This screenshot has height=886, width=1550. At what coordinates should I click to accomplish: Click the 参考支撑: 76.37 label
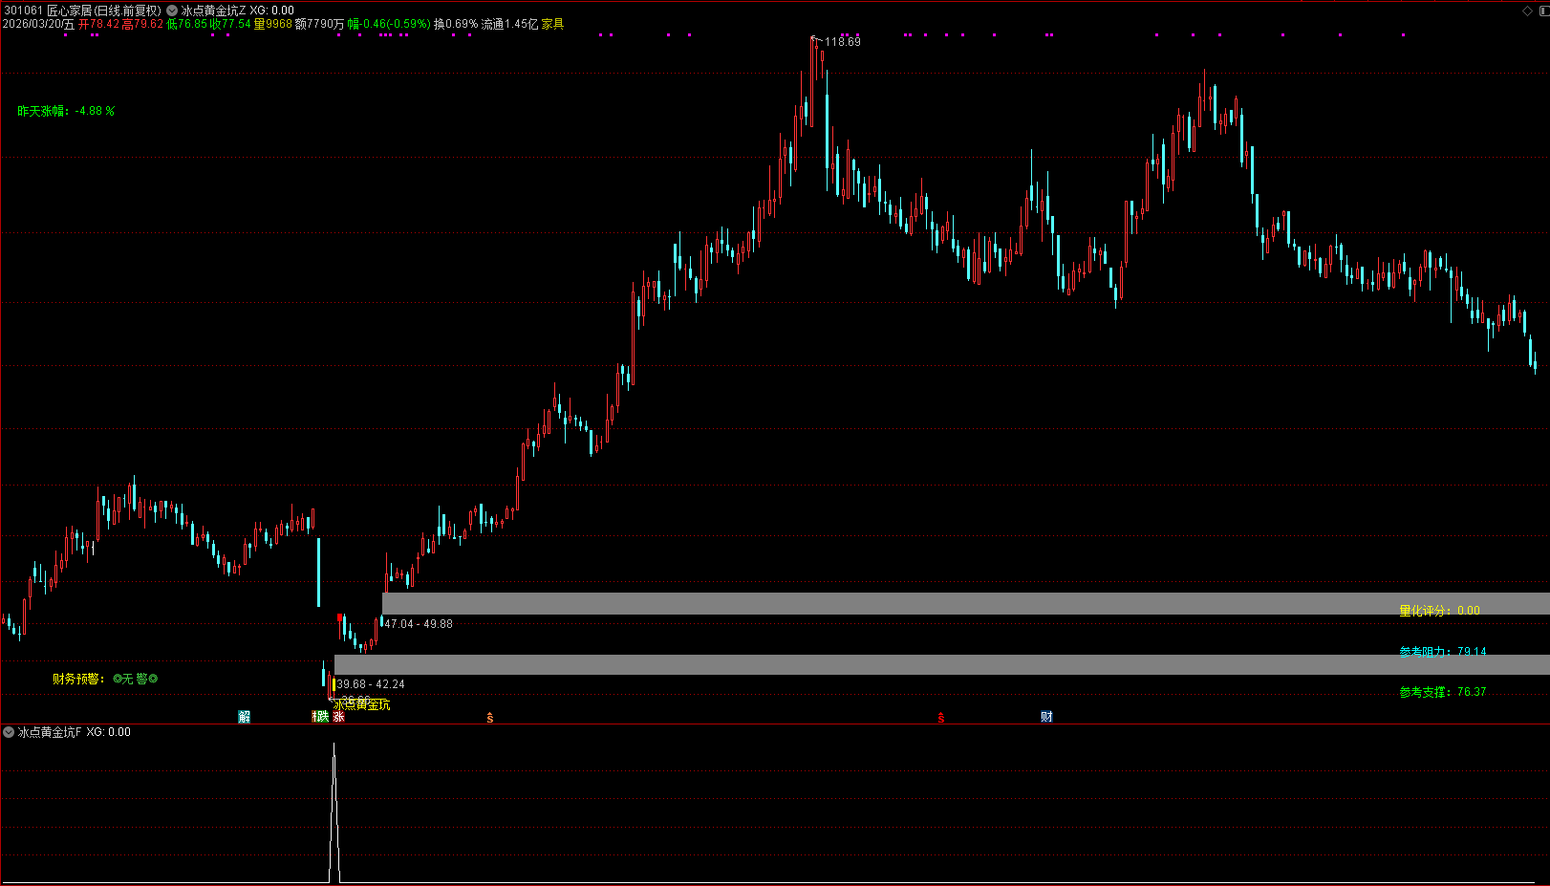pyautogui.click(x=1443, y=692)
